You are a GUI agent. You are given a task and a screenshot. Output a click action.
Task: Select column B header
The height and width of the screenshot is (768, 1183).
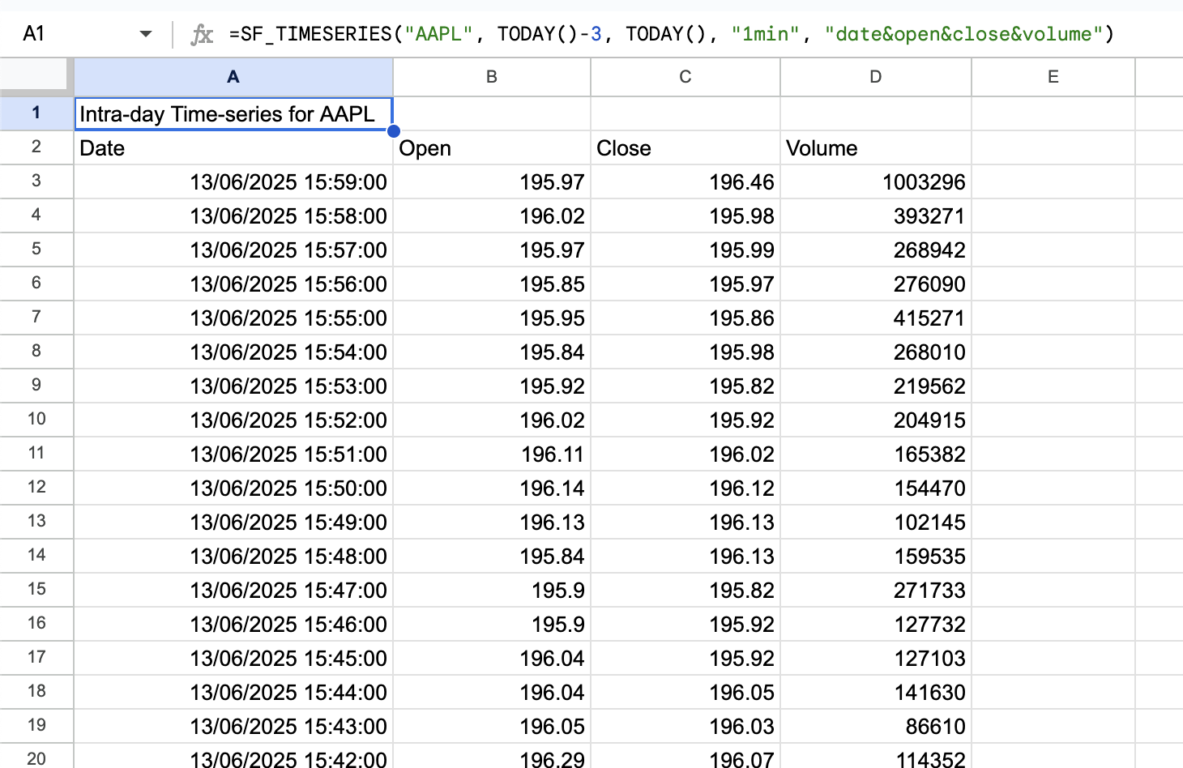click(491, 77)
